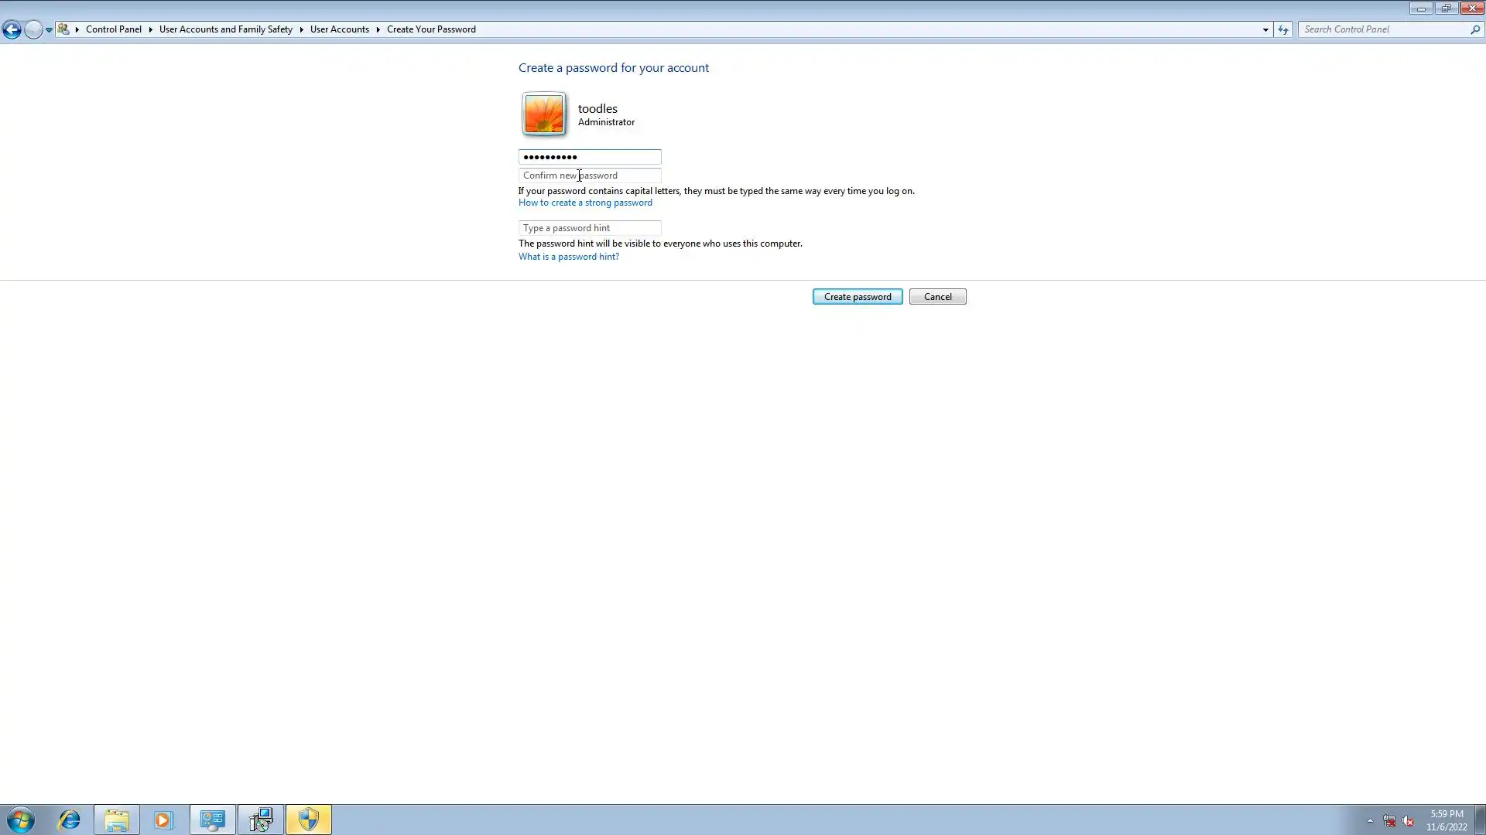The image size is (1486, 835).
Task: Click the Type a password hint field
Action: [590, 228]
